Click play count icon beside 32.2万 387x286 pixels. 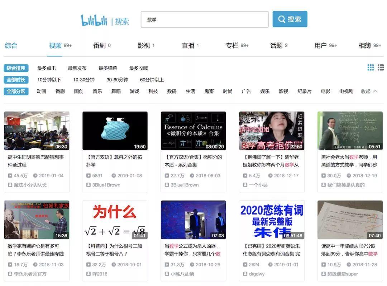coord(89,265)
